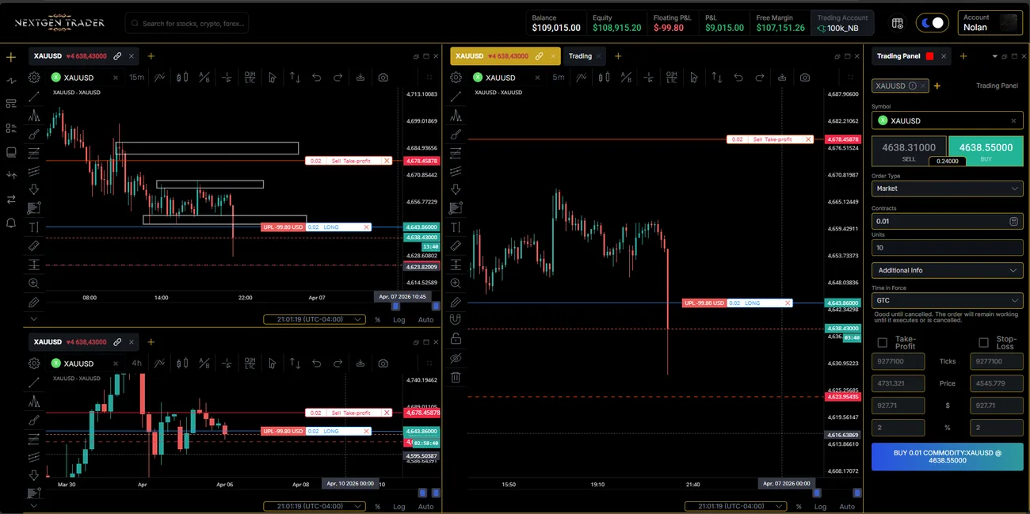Viewport: 1030px width, 514px height.
Task: Add a new tab beside 15m XAUUSD tab
Action: tap(151, 56)
